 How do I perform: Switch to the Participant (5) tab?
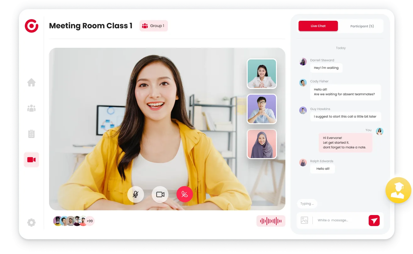[x=362, y=26]
